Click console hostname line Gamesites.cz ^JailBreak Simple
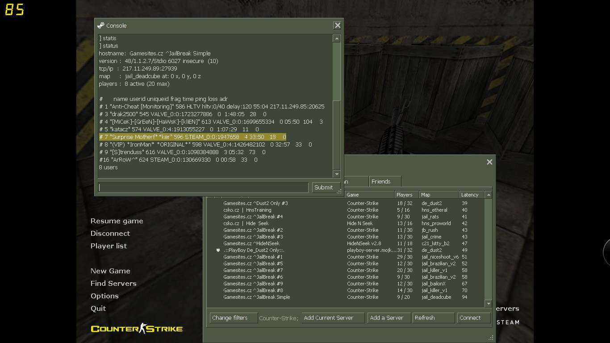Screen dimensions: 610x343 (x=155, y=53)
